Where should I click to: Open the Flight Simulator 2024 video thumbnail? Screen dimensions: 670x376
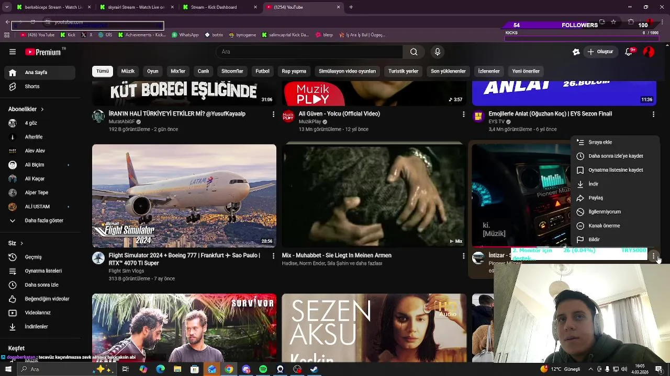[x=184, y=196]
